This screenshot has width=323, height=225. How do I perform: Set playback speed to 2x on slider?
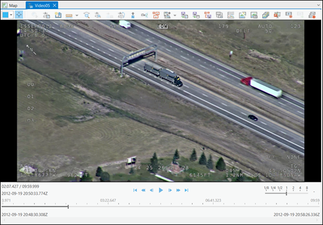[x=293, y=193]
